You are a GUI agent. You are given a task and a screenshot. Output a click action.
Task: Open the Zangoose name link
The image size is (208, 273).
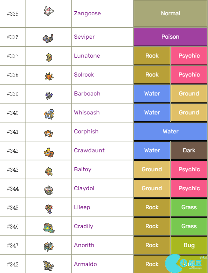coord(87,13)
